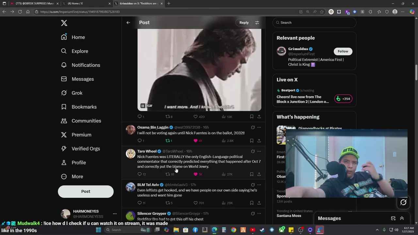This screenshot has width=418, height=235.
Task: Open more options on BLM Tel Aviv's post
Action: (x=259, y=185)
